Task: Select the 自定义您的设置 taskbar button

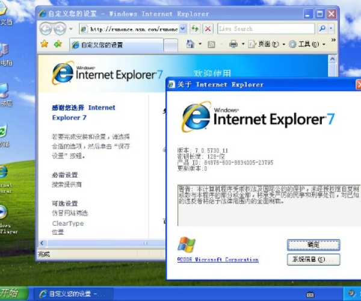Action: (x=73, y=294)
